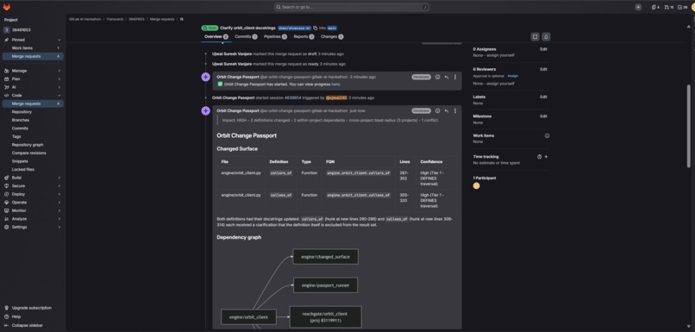Image resolution: width=695 pixels, height=332 pixels.
Task: Click second Orbit Change Passport avatar
Action: click(206, 111)
